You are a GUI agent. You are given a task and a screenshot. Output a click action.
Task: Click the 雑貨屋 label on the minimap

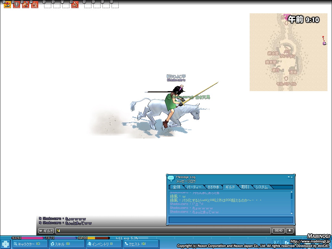click(271, 62)
